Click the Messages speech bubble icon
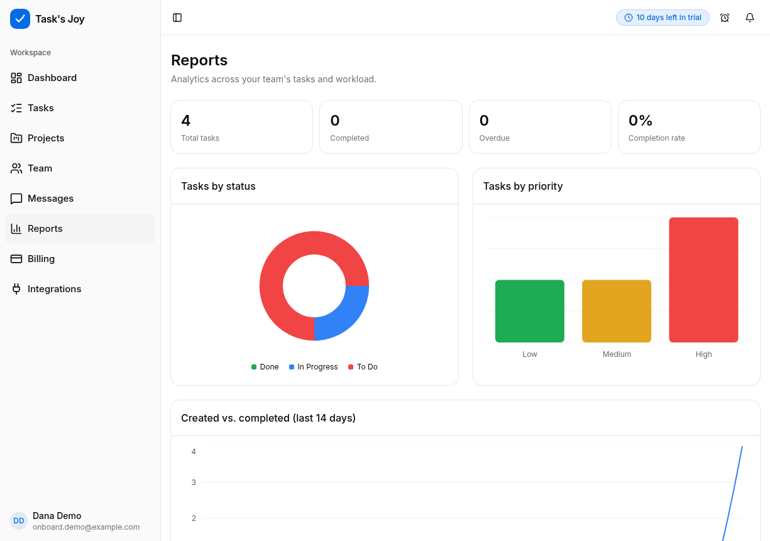The height and width of the screenshot is (541, 770). coord(16,199)
